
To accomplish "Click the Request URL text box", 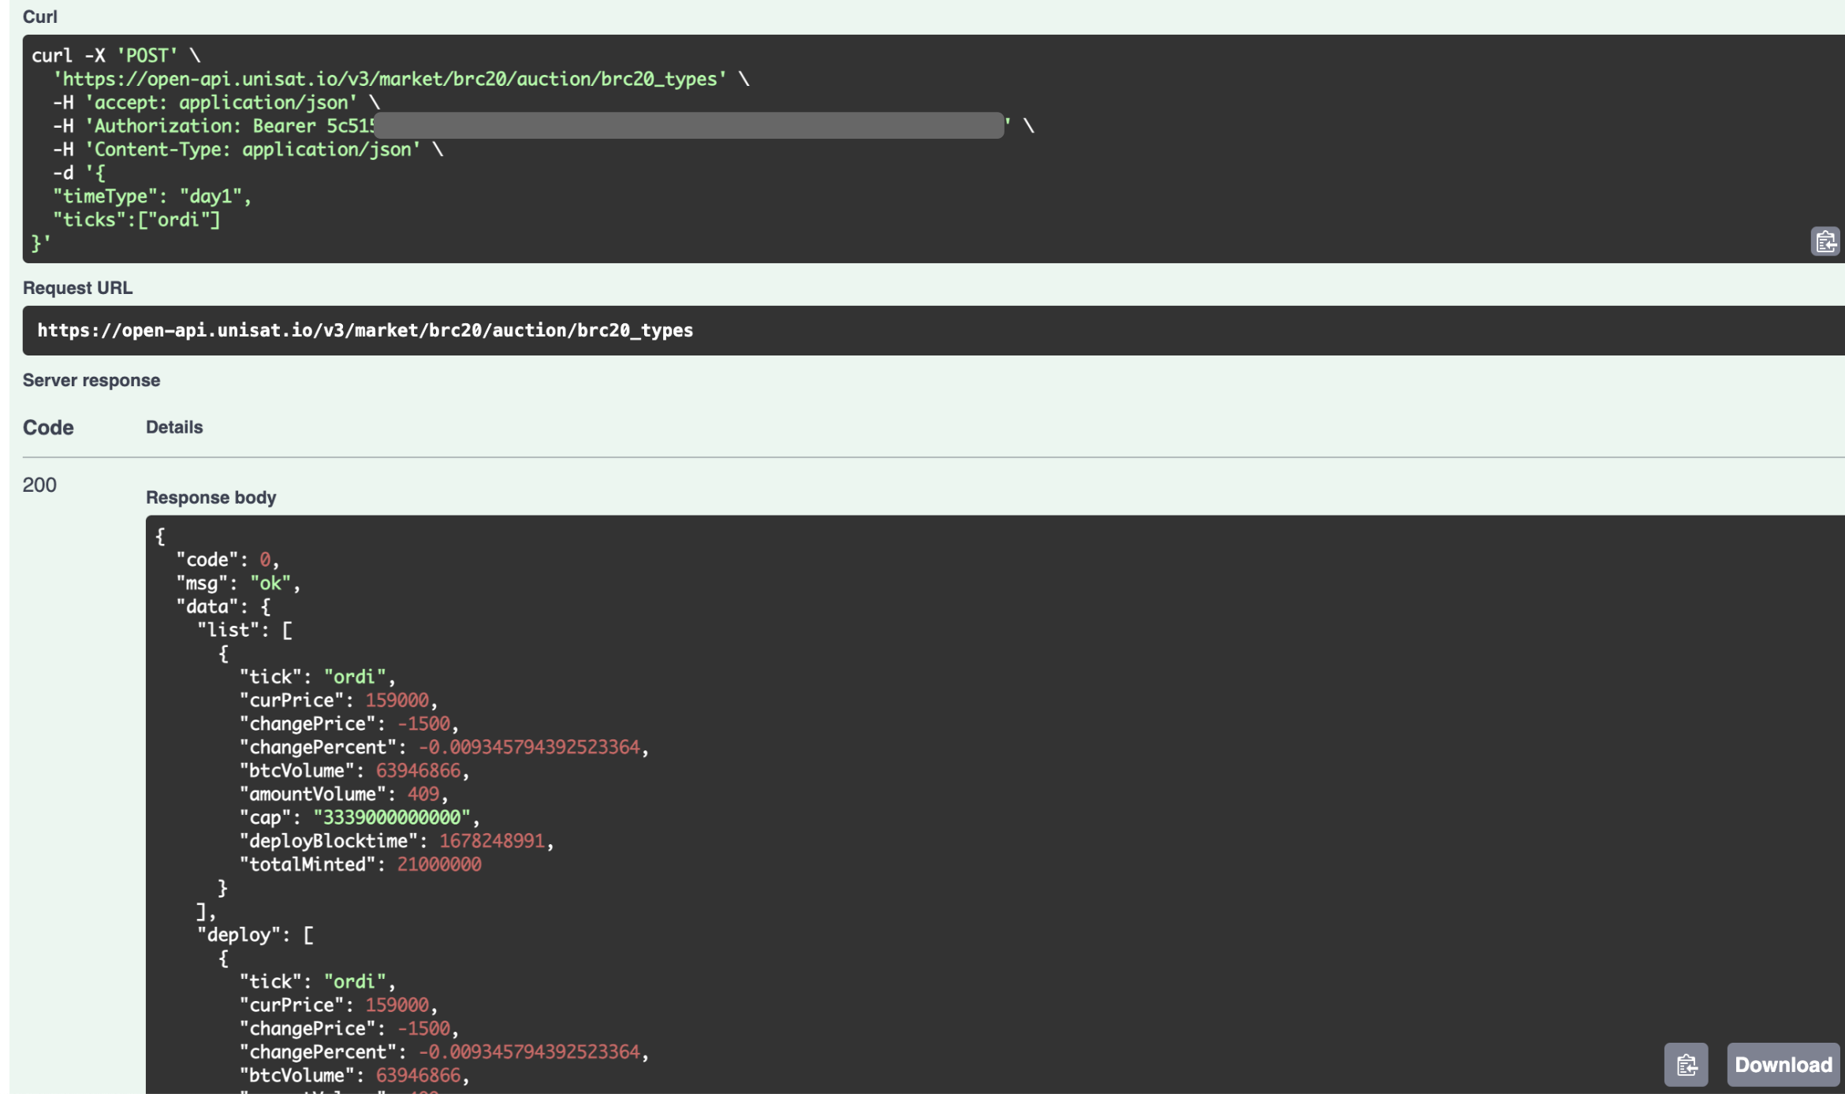I will pyautogui.click(x=365, y=330).
